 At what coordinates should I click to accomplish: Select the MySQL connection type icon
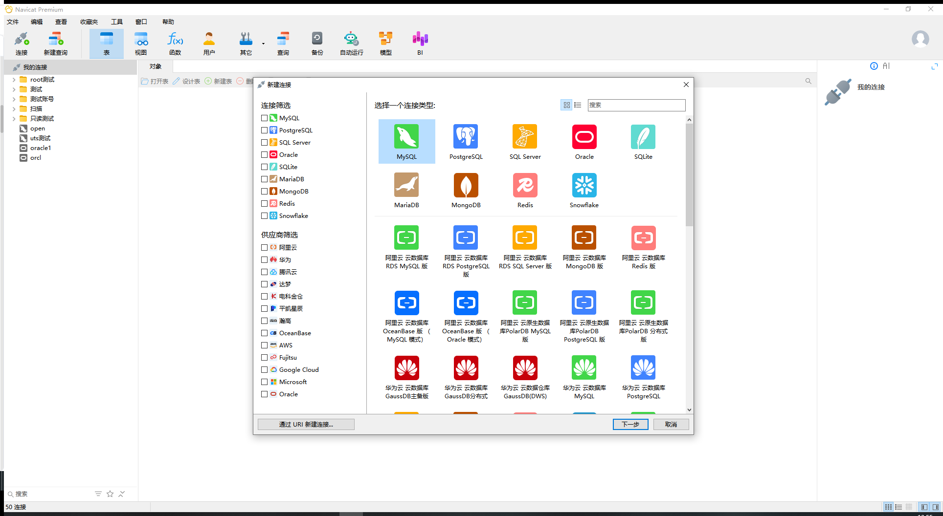tap(406, 136)
